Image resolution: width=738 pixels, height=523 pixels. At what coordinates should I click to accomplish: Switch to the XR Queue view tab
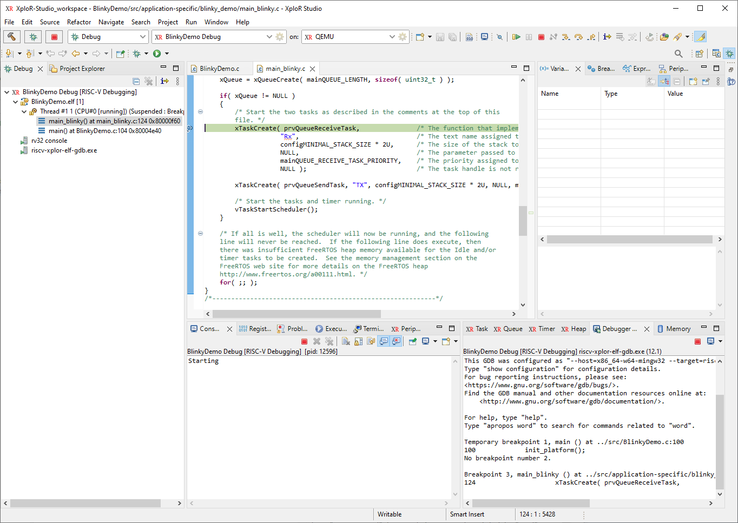[508, 329]
